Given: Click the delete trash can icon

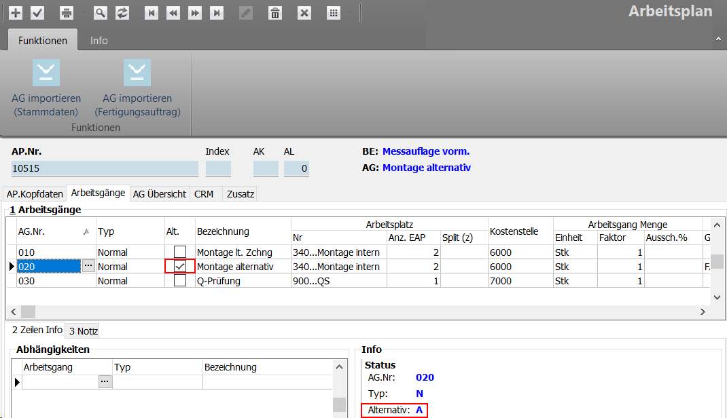Looking at the screenshot, I should [x=275, y=13].
